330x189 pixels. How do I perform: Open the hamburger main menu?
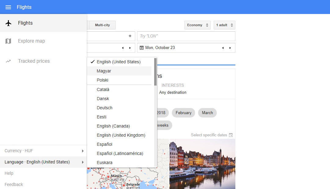[x=8, y=7]
